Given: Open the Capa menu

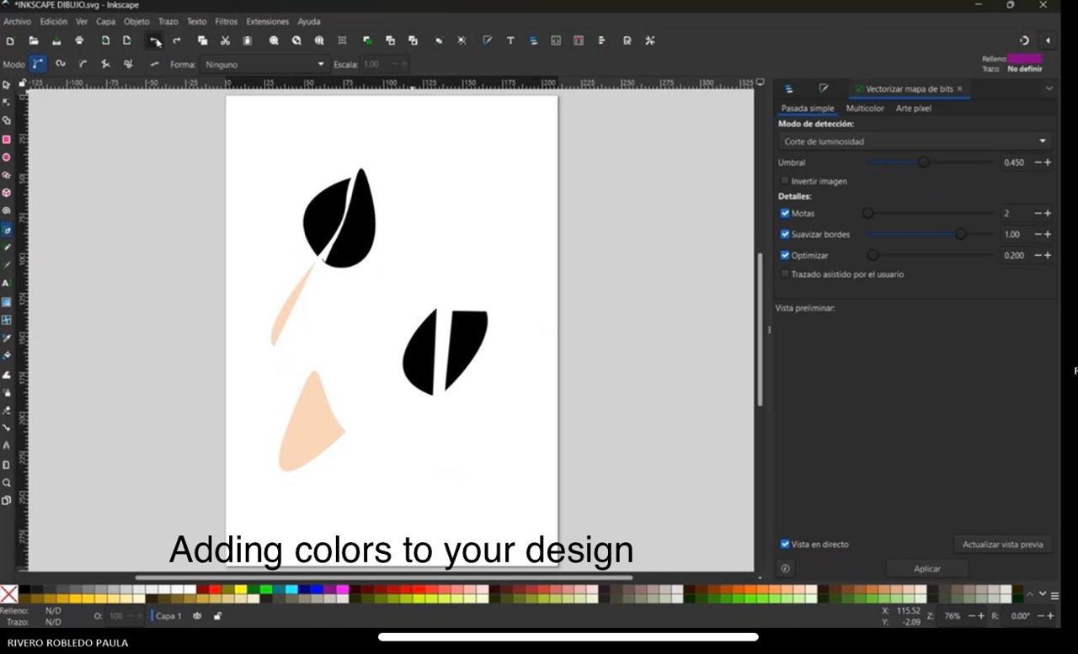Looking at the screenshot, I should tap(105, 21).
